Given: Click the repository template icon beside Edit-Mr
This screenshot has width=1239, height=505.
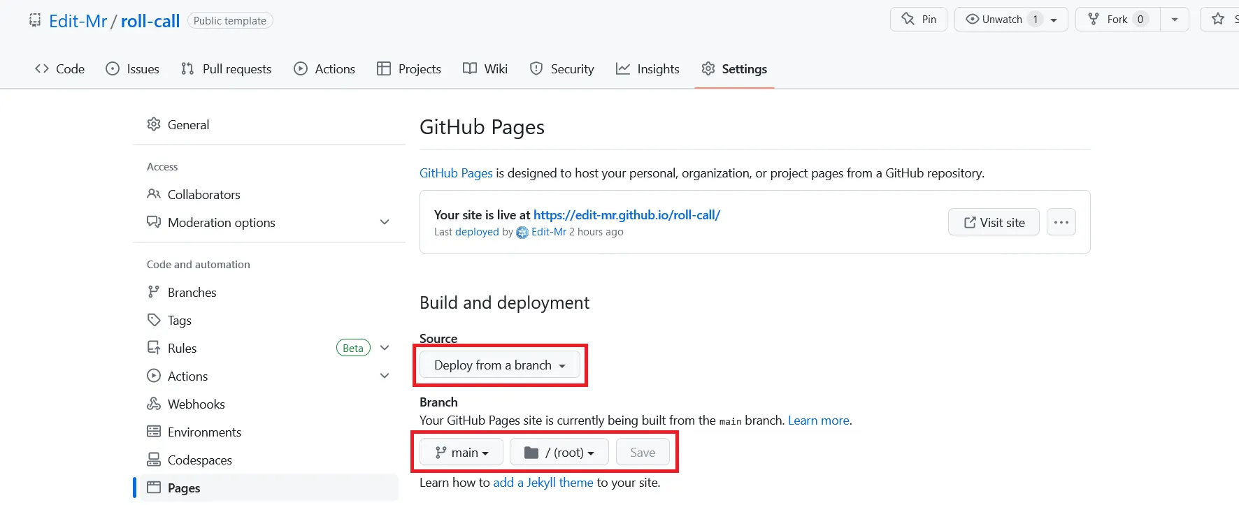Looking at the screenshot, I should [x=35, y=20].
